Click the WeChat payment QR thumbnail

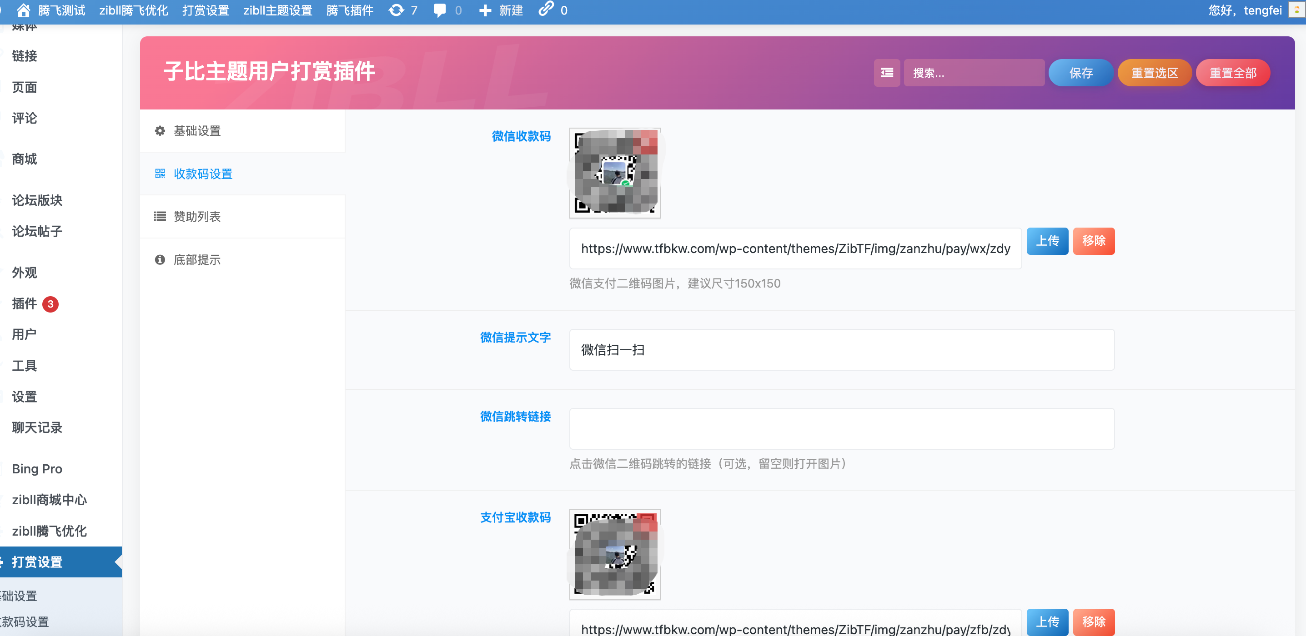614,173
